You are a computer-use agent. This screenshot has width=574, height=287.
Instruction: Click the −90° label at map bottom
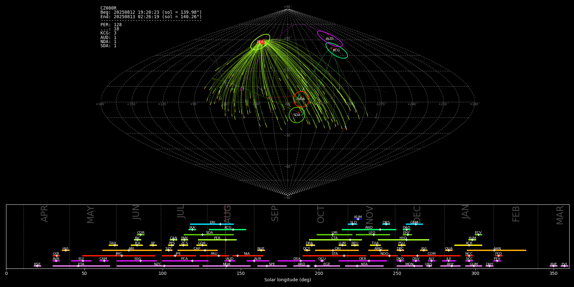tap(288, 198)
